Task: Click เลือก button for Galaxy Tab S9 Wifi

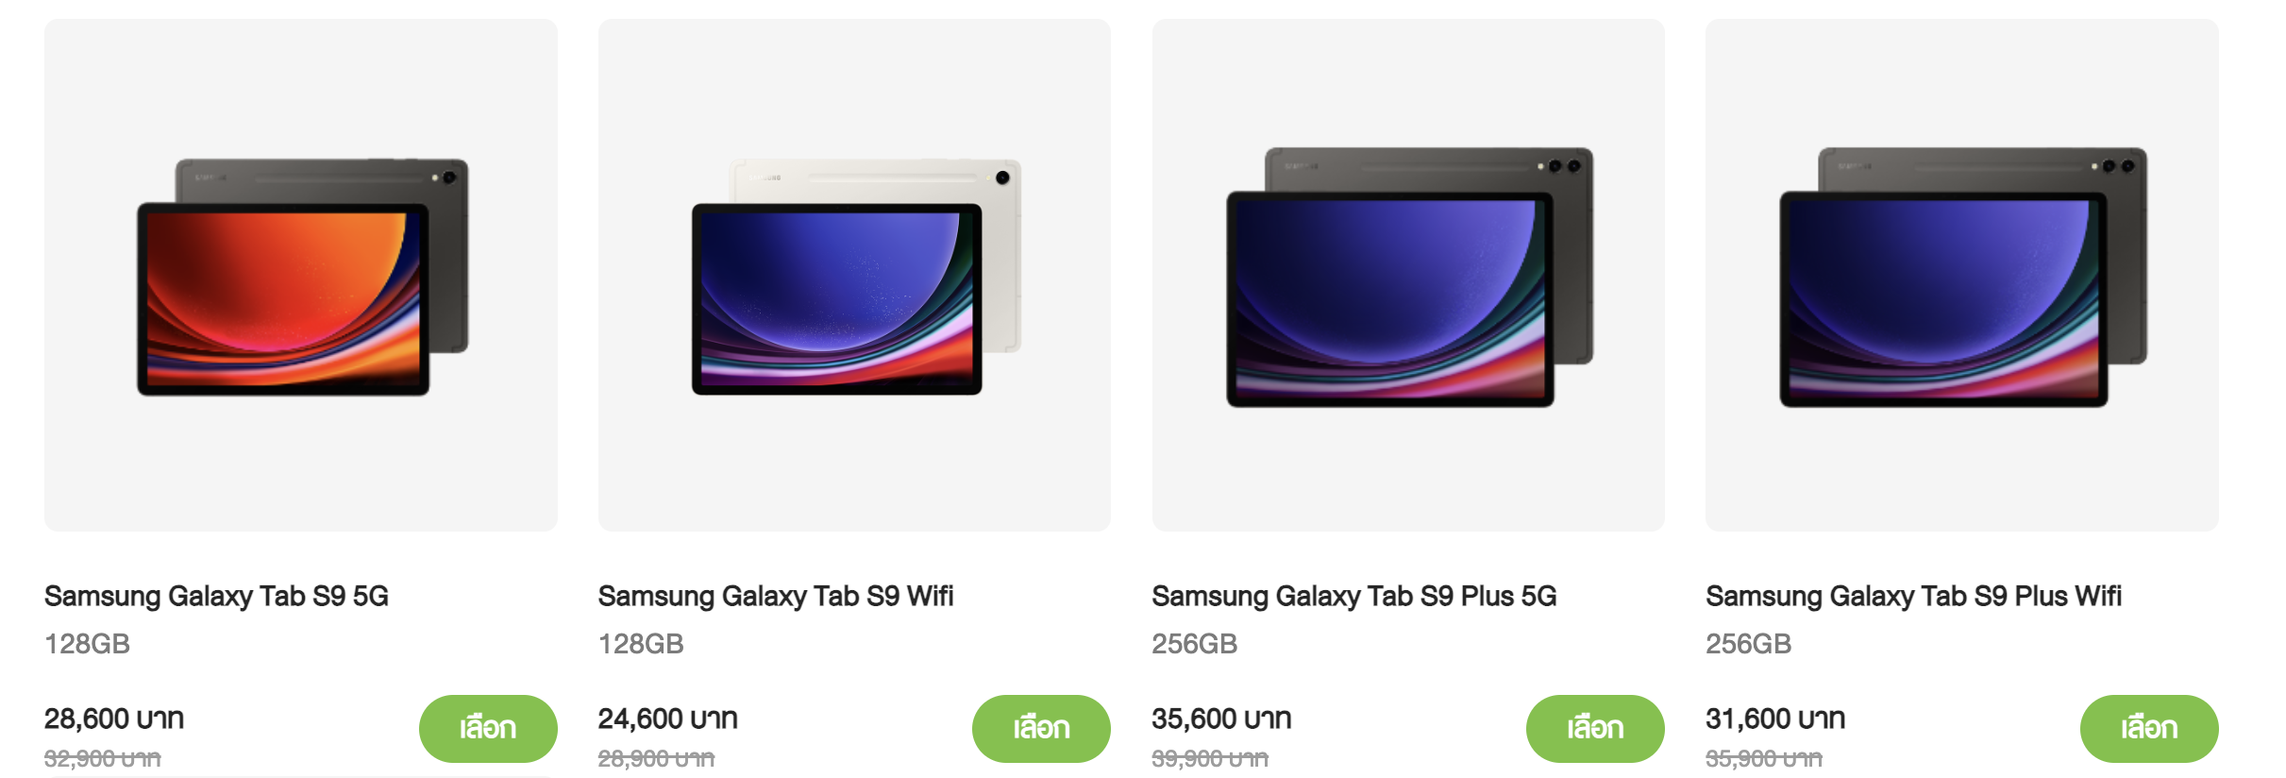Action: pos(1041,728)
